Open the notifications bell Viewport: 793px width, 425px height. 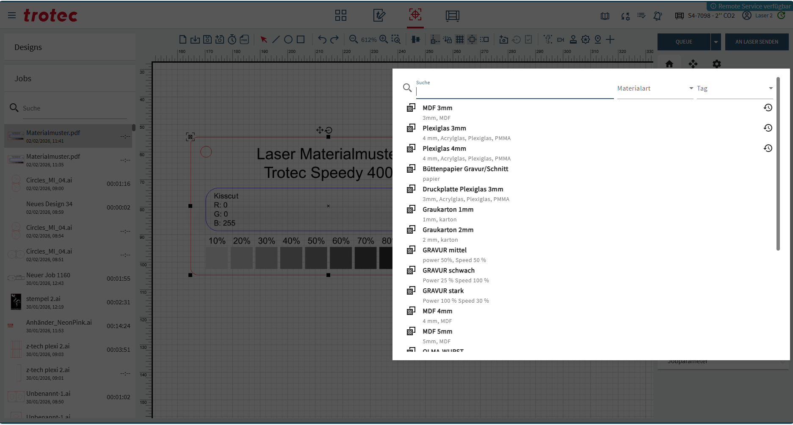[657, 16]
